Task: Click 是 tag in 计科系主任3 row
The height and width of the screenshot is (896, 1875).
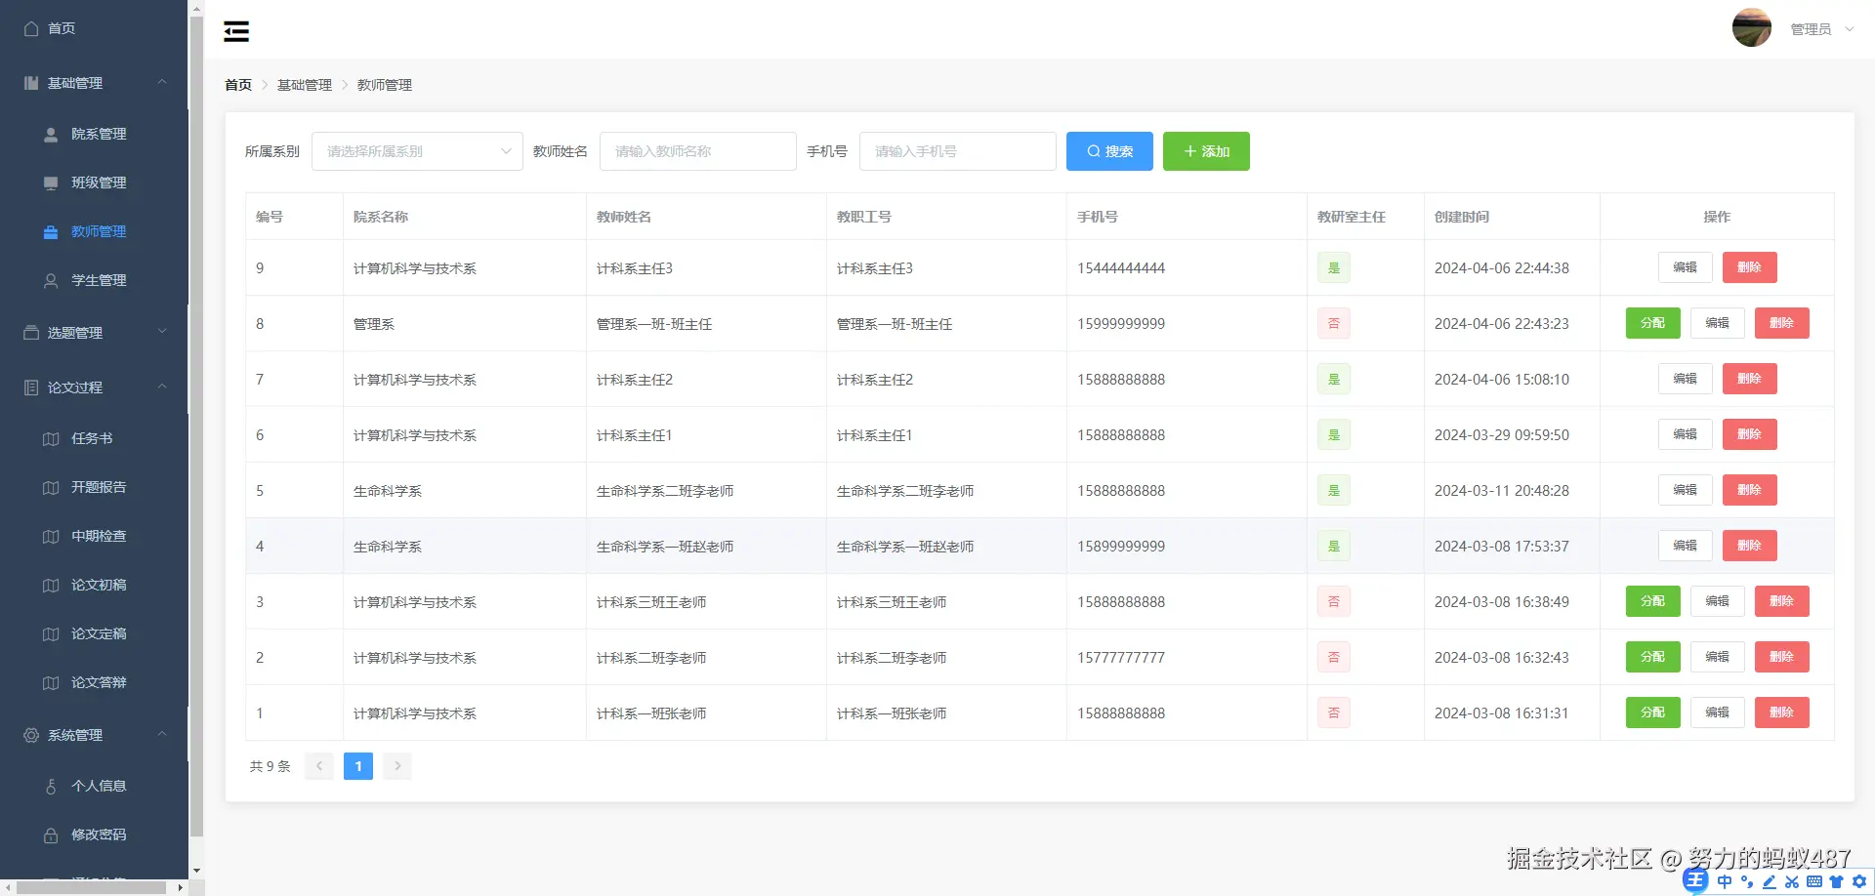Action: point(1334,267)
